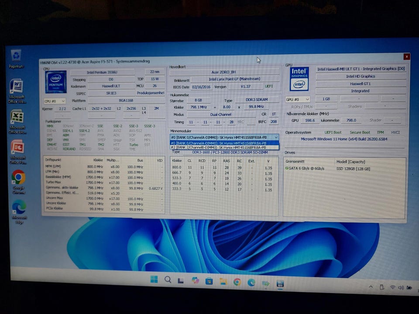Click the 15 W TDP value
419x314 pixels.
[155, 79]
